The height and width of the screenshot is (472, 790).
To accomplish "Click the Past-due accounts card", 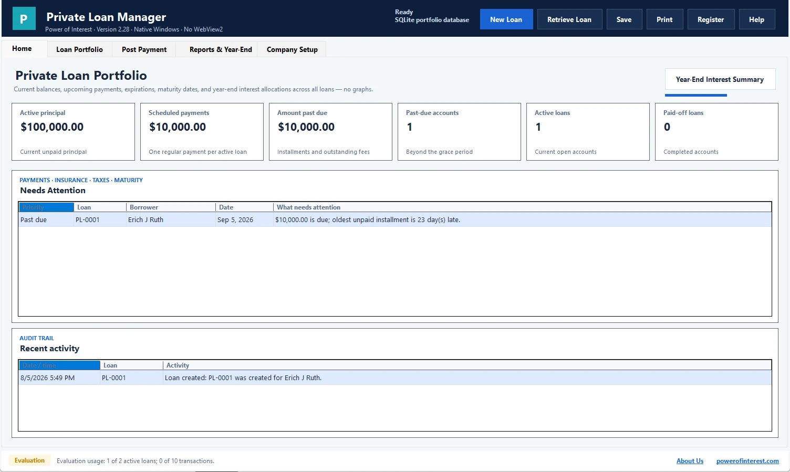I will pos(459,132).
